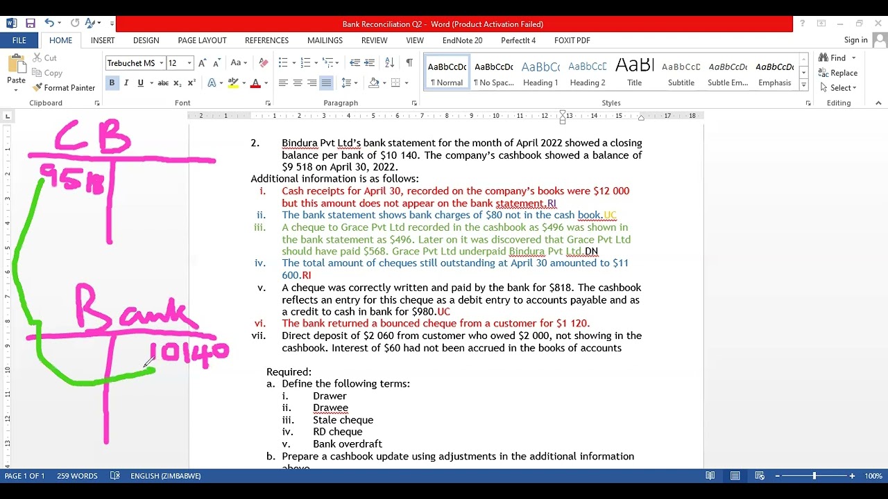
Task: Apply the No Spacing style
Action: click(494, 73)
